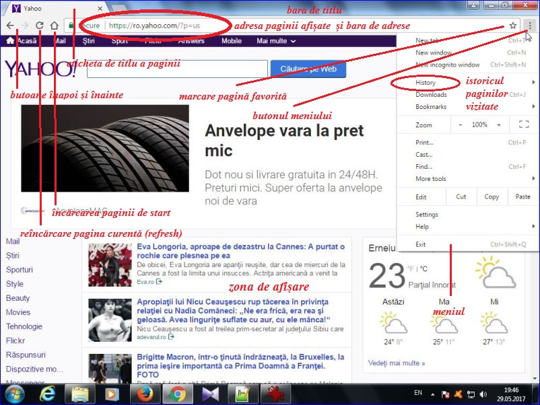Open the home page via the house icon

55,26
